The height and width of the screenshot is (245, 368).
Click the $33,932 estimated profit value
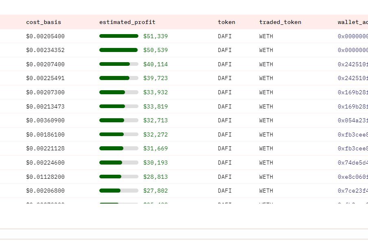click(156, 93)
